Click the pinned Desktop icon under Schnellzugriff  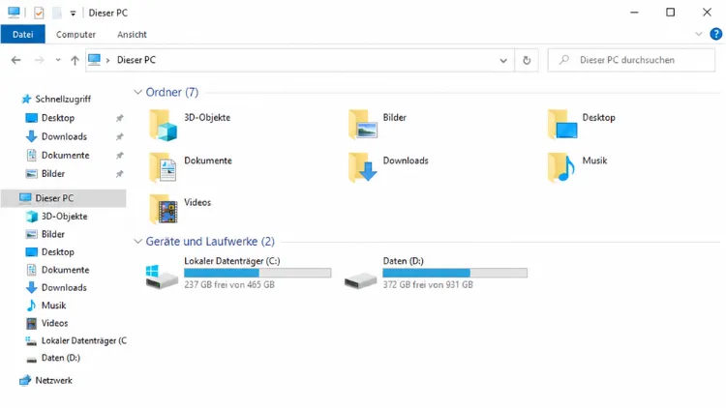click(32, 118)
